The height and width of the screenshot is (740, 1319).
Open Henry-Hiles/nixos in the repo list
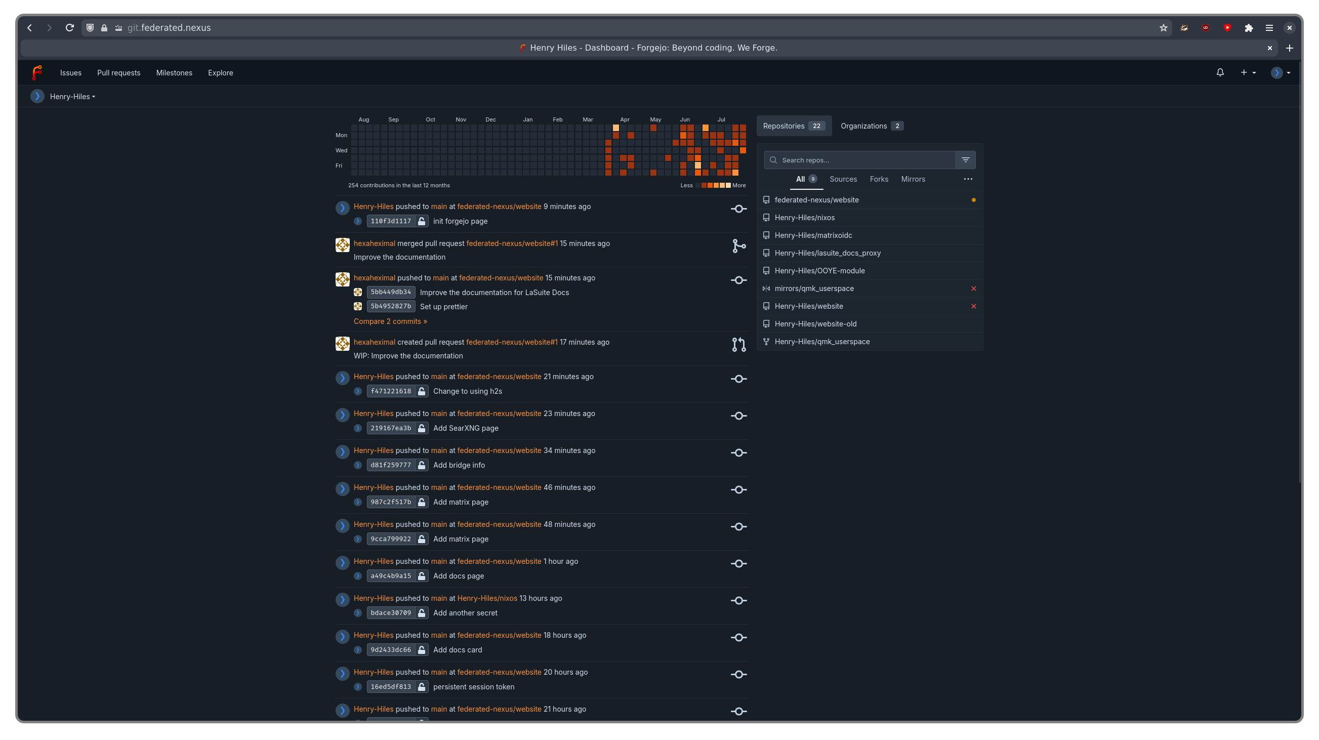click(x=804, y=218)
